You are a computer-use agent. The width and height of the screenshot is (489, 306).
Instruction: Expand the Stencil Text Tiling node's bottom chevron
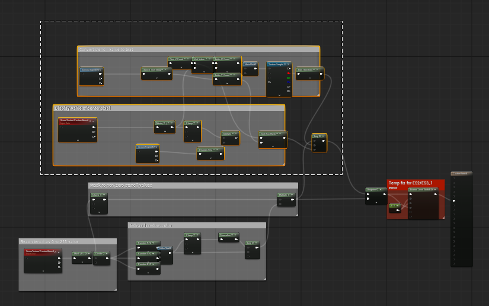tap(156, 78)
